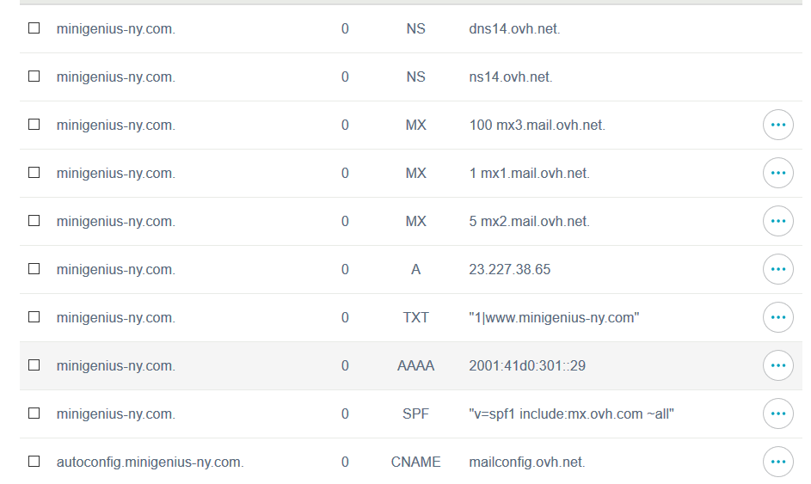Viewport: 811px width, 484px height.
Task: Check the box for the A record
Action: (x=34, y=269)
